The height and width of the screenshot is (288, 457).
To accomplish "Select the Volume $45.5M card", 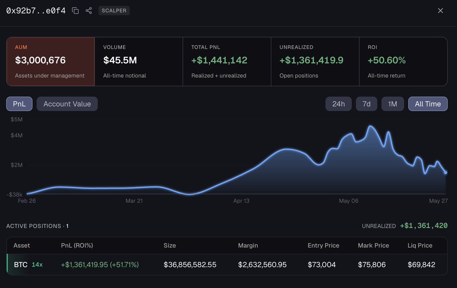I will (139, 61).
